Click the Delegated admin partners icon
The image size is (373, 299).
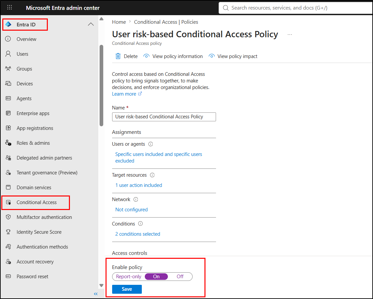(x=8, y=158)
